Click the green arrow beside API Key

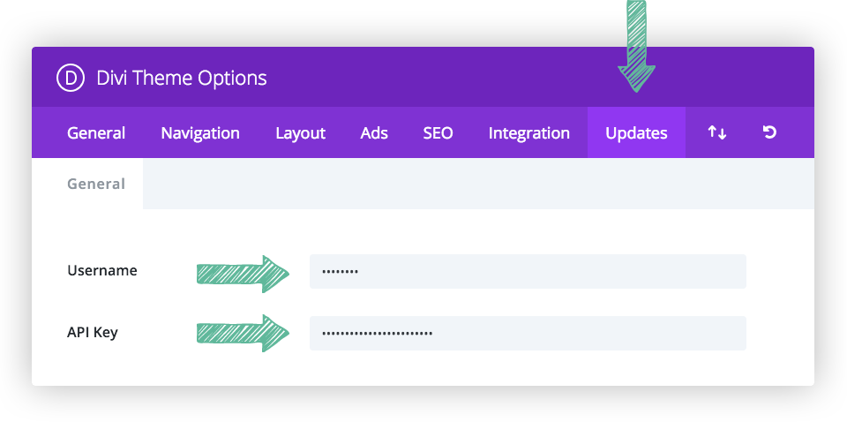(x=243, y=333)
